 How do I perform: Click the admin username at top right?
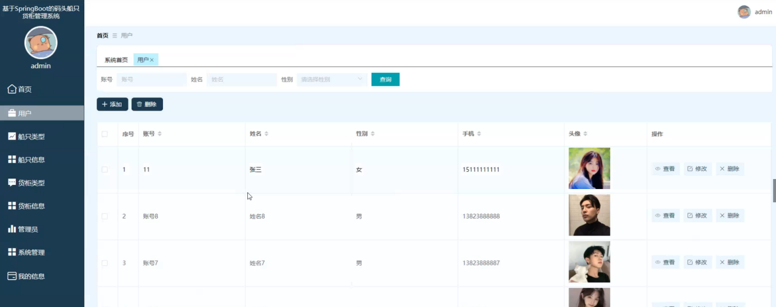(763, 12)
